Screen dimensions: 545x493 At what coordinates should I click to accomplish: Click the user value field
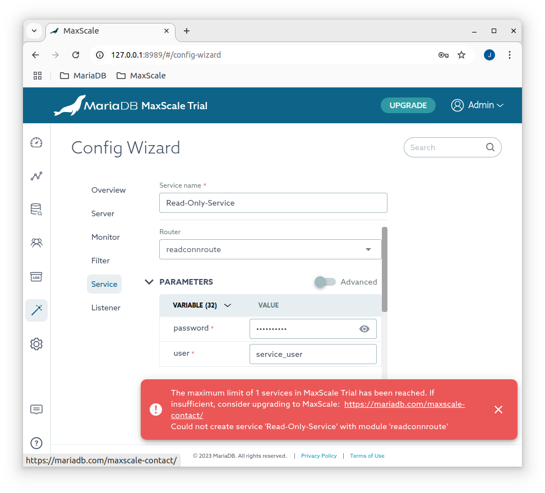[313, 354]
